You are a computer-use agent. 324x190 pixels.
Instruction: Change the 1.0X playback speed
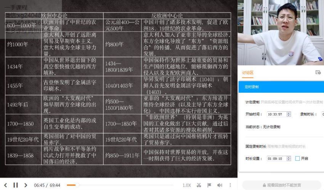[x=186, y=185]
